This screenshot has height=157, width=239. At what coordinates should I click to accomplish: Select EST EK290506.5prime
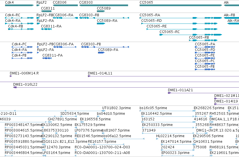208,136
